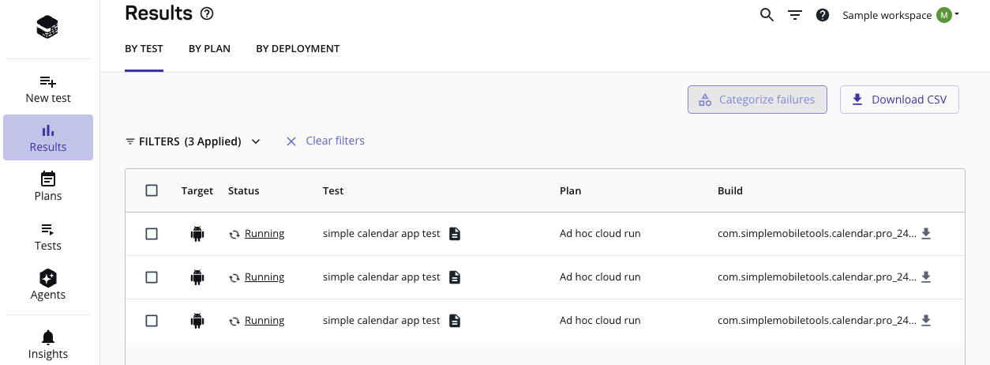Open the Sample workspace dropdown
The height and width of the screenshot is (365, 990).
[x=900, y=15]
